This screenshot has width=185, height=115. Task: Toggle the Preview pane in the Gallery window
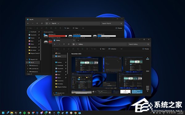coord(146,49)
